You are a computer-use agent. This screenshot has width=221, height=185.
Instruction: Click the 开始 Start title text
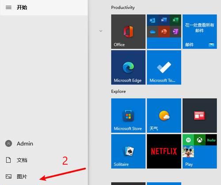(22, 8)
